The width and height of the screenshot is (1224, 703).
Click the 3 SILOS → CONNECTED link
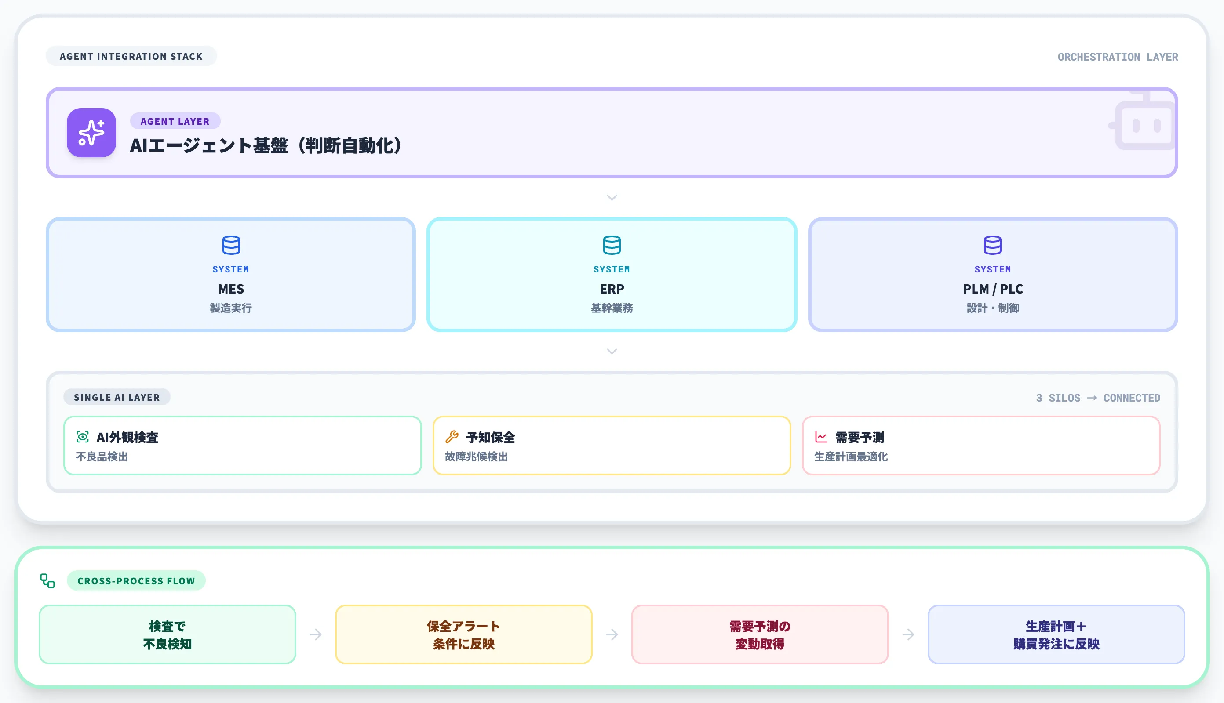1096,398
